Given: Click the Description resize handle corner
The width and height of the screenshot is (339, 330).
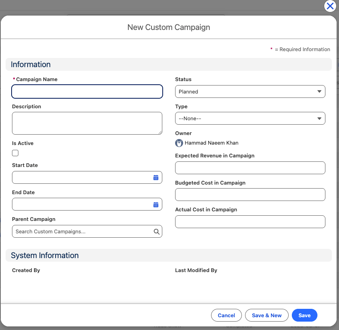Looking at the screenshot, I should 160,133.
